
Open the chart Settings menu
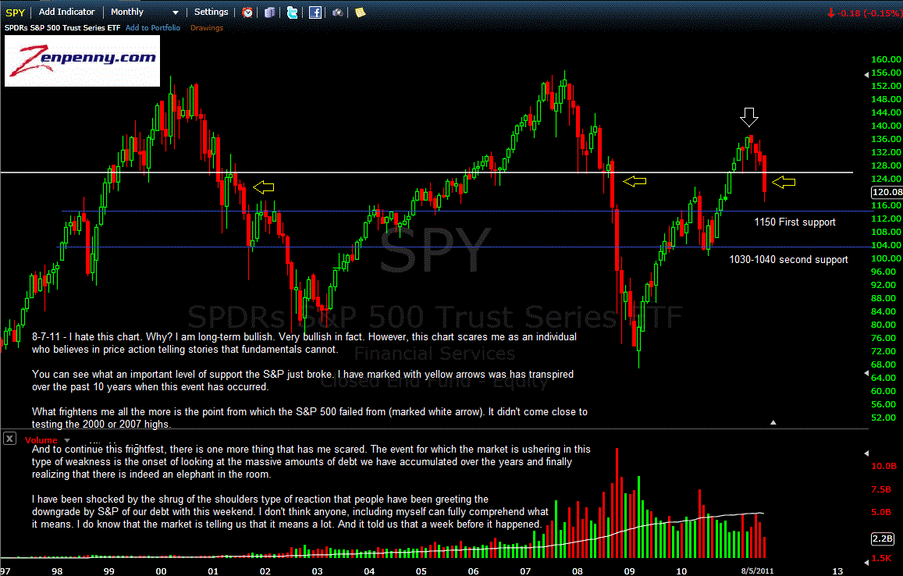211,12
